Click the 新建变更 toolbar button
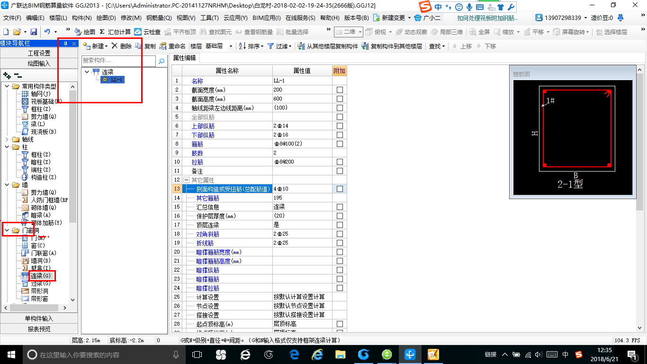 pyautogui.click(x=392, y=18)
